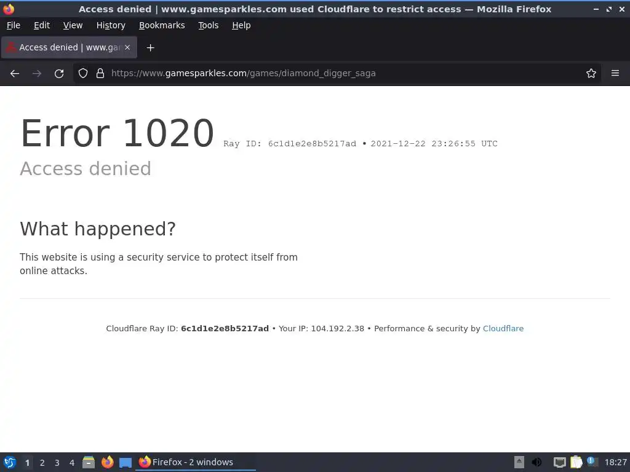Viewport: 630px width, 472px height.
Task: Launch the file manager from taskbar
Action: coord(89,462)
